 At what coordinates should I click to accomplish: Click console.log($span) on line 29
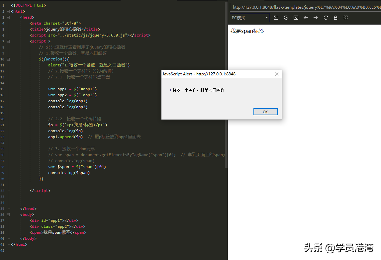coord(69,173)
